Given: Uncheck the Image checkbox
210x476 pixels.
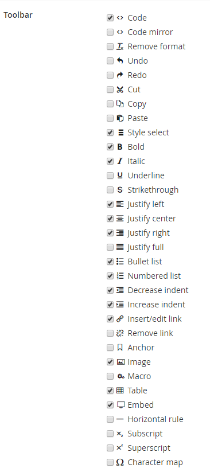Looking at the screenshot, I should pyautogui.click(x=110, y=362).
